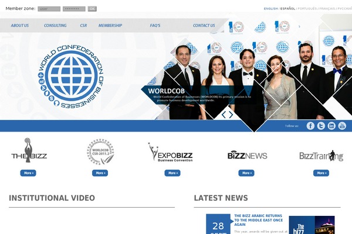Open the Consulting menu
The image size is (352, 234).
tap(55, 26)
